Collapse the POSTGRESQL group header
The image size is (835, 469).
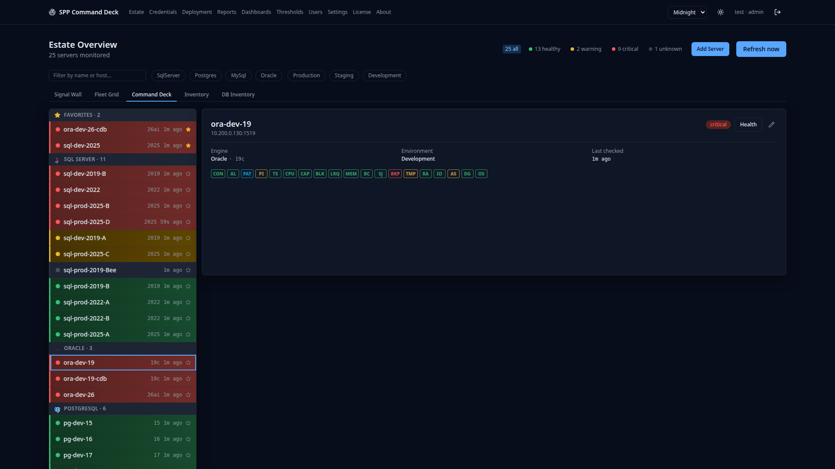click(x=123, y=409)
